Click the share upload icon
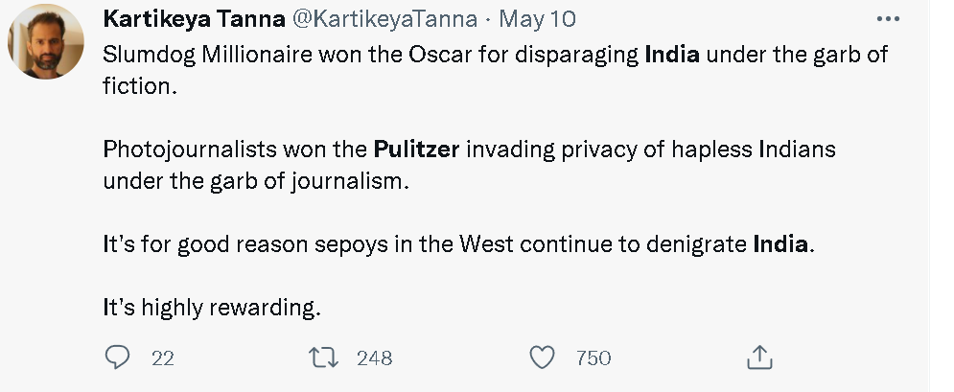This screenshot has width=954, height=392. coord(758,357)
